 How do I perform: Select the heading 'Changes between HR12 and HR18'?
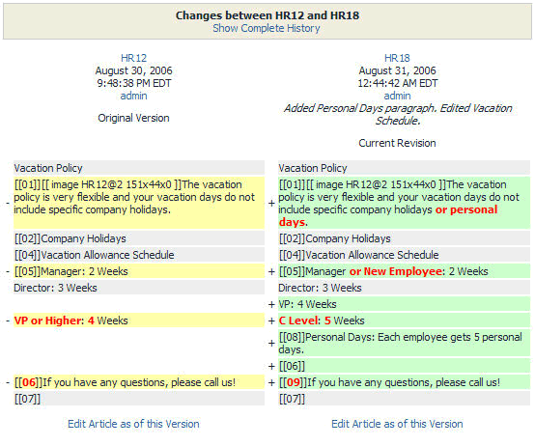pos(267,15)
